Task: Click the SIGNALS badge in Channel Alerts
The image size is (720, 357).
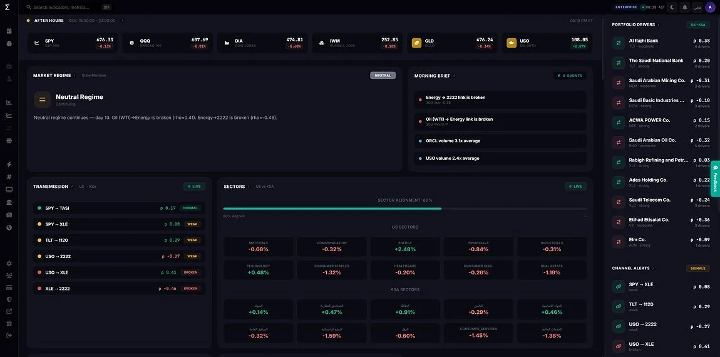Action: tap(697, 268)
